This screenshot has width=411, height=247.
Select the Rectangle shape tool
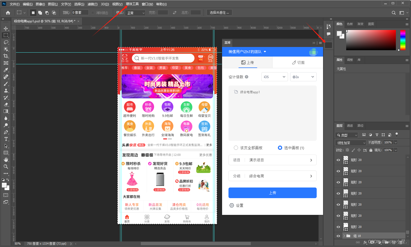click(6, 153)
